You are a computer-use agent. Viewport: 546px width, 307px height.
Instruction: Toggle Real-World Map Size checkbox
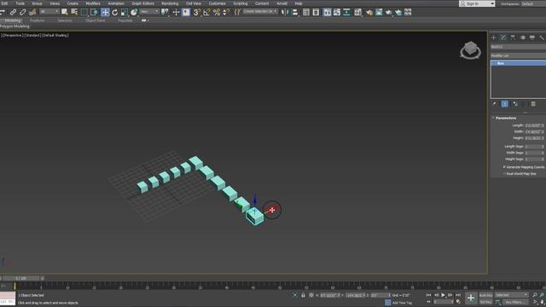(504, 173)
